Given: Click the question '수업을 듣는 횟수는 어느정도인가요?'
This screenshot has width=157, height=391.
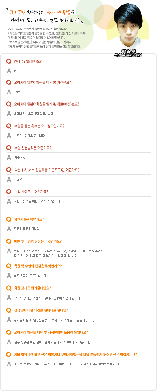Looking at the screenshot, I should pos(39,126).
